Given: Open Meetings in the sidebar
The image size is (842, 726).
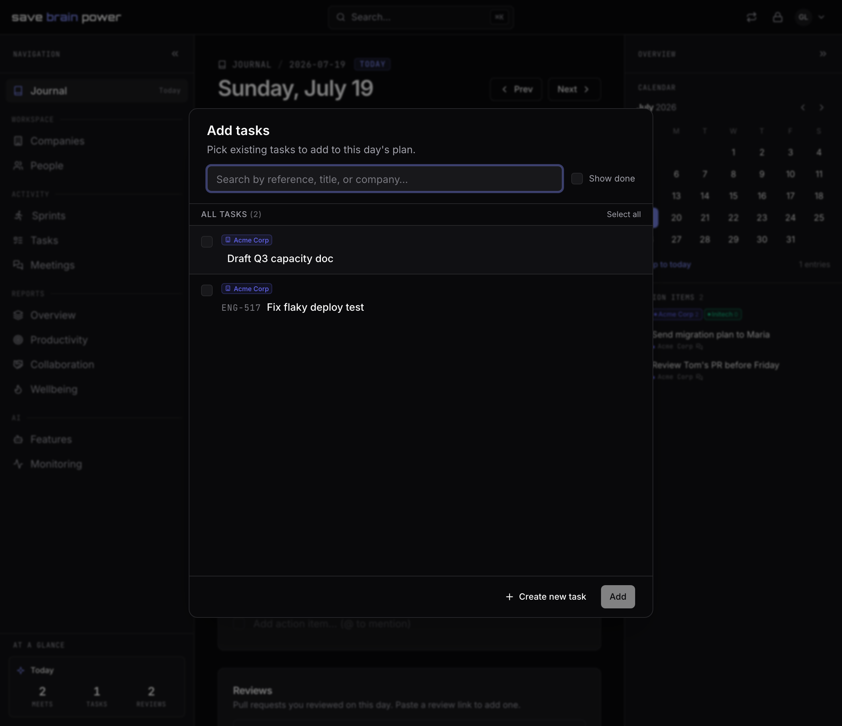Looking at the screenshot, I should 97,265.
